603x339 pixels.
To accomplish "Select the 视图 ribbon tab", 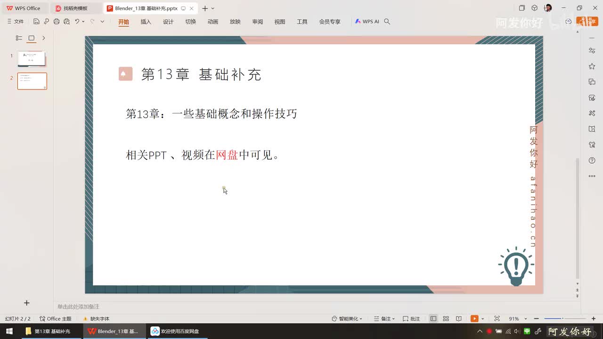I will (x=280, y=22).
